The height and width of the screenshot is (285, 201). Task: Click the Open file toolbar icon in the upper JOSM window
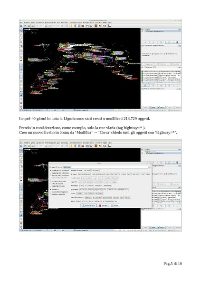(21, 26)
